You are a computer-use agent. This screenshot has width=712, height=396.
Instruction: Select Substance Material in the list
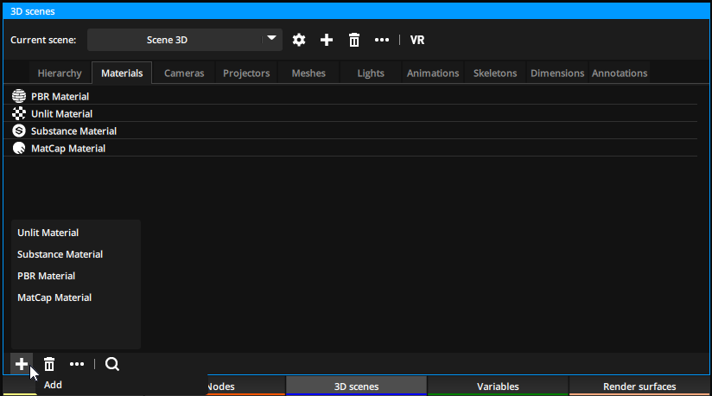[x=351, y=131]
